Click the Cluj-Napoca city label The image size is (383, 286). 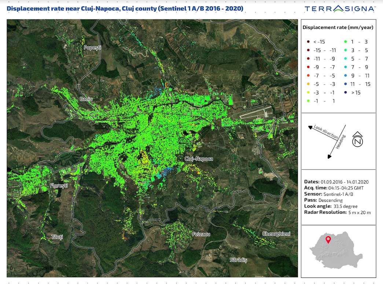[x=198, y=159]
